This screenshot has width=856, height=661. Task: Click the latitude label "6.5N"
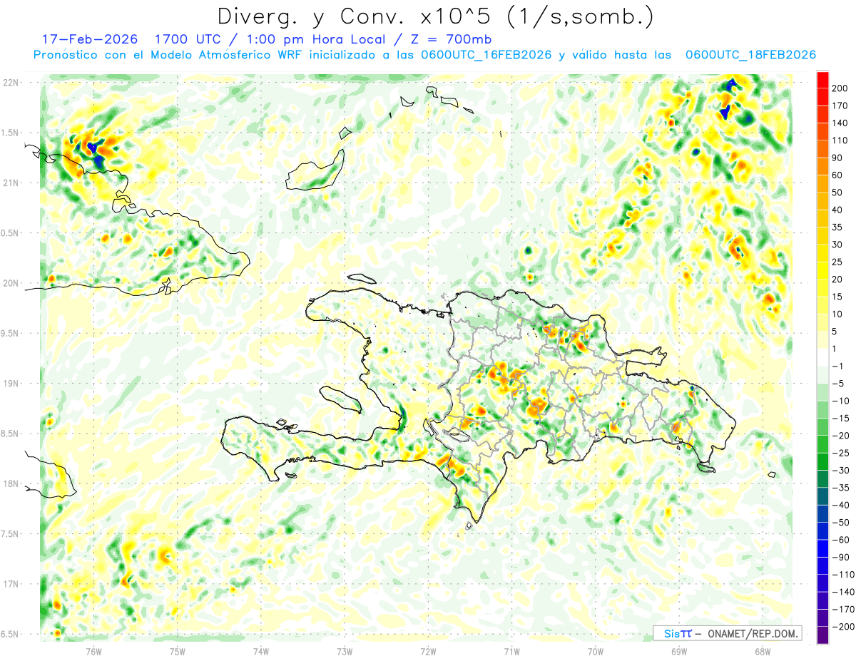(x=10, y=634)
